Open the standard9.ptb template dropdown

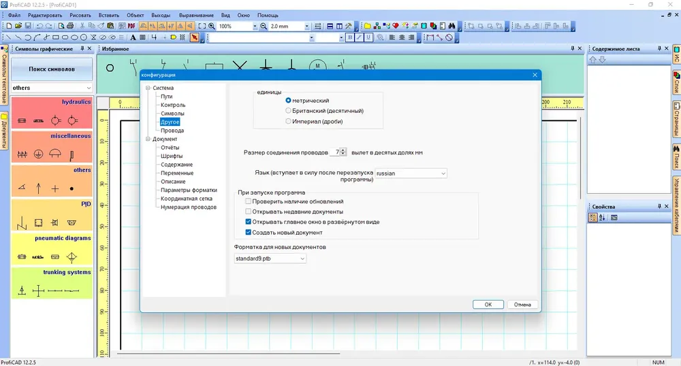pos(270,259)
